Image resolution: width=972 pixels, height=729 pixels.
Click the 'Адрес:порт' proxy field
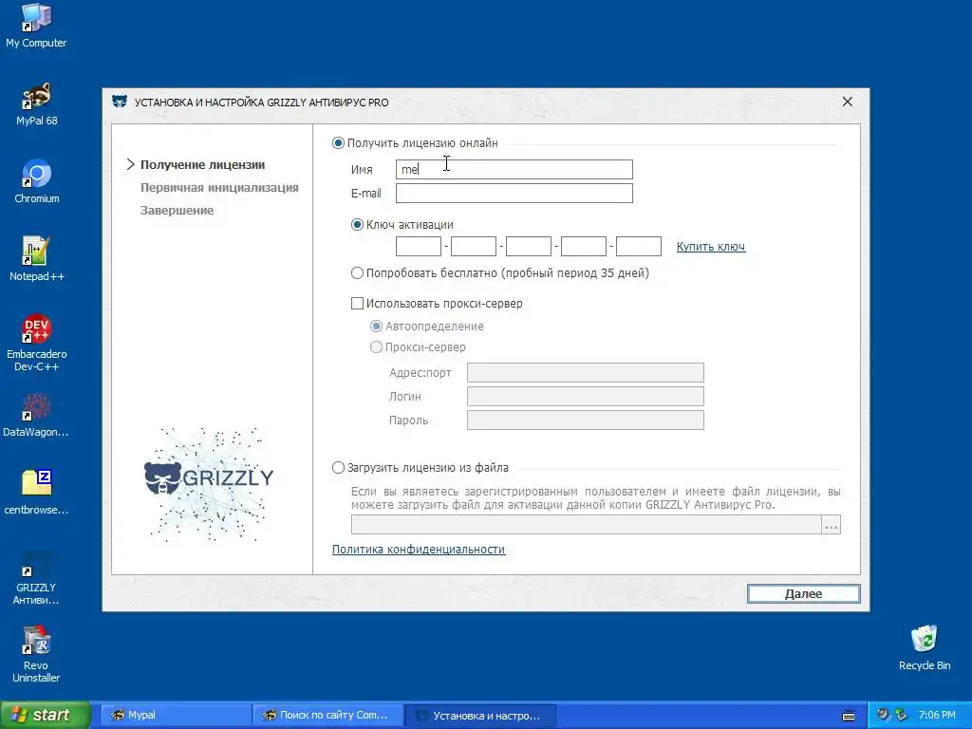tap(585, 372)
